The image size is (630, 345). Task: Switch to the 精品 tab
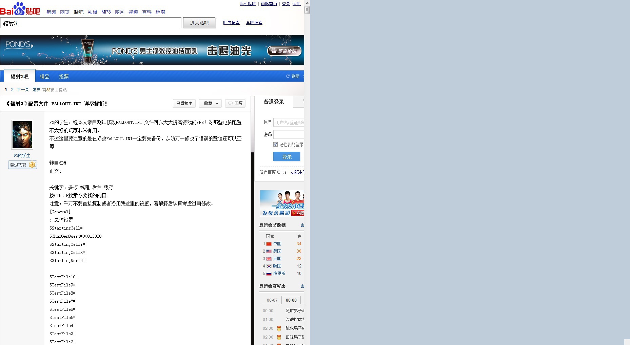point(45,77)
